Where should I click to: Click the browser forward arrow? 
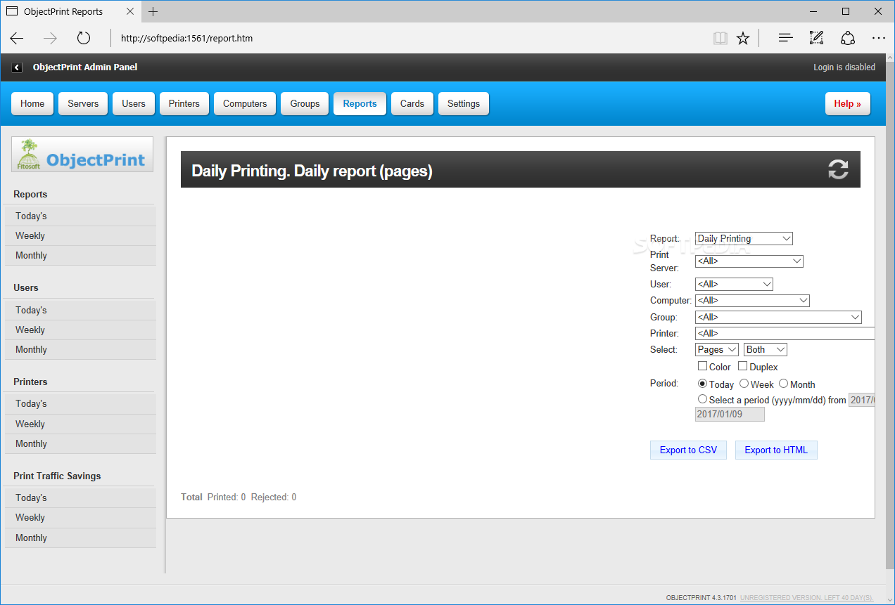(x=50, y=38)
